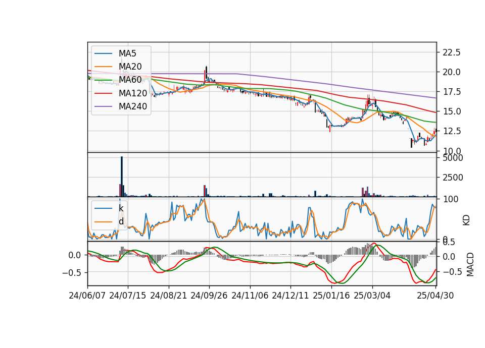The image size is (485, 348).
Task: Click the 15.0 price axis label
Action: click(x=452, y=111)
